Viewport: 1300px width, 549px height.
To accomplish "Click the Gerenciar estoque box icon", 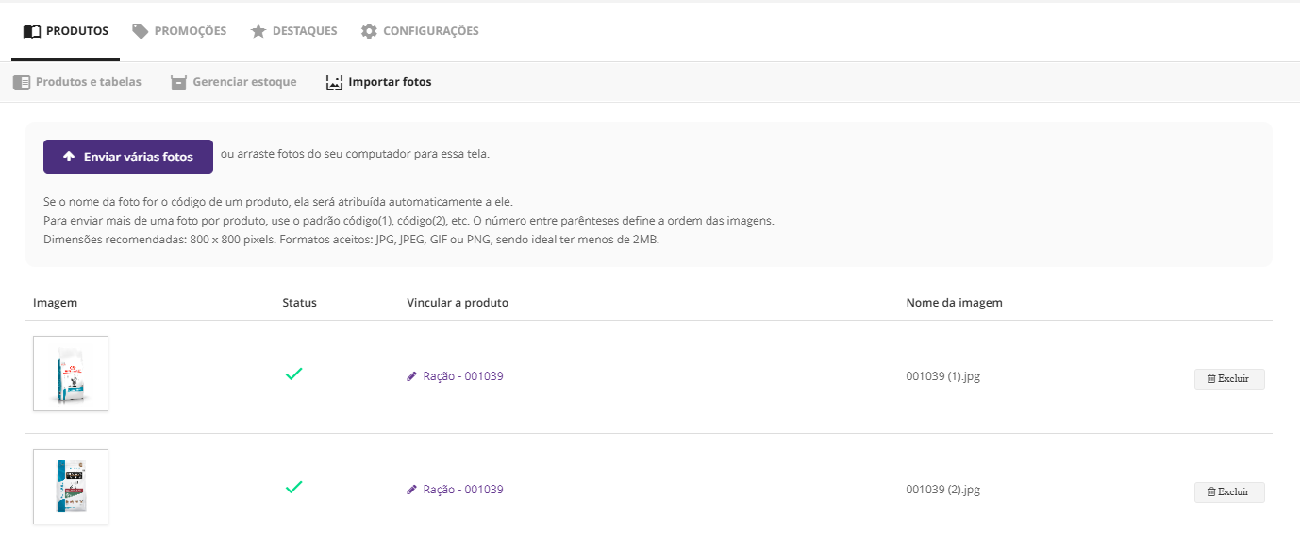I will [178, 82].
